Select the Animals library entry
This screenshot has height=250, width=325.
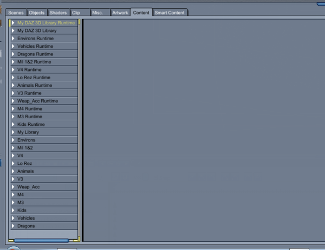(44, 171)
